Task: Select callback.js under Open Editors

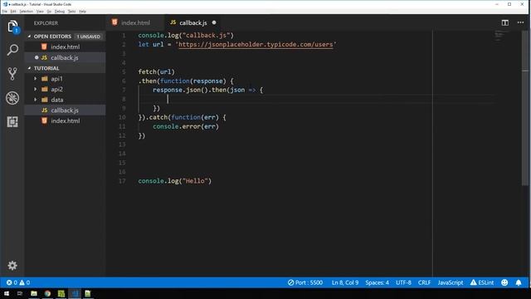Action: point(65,57)
